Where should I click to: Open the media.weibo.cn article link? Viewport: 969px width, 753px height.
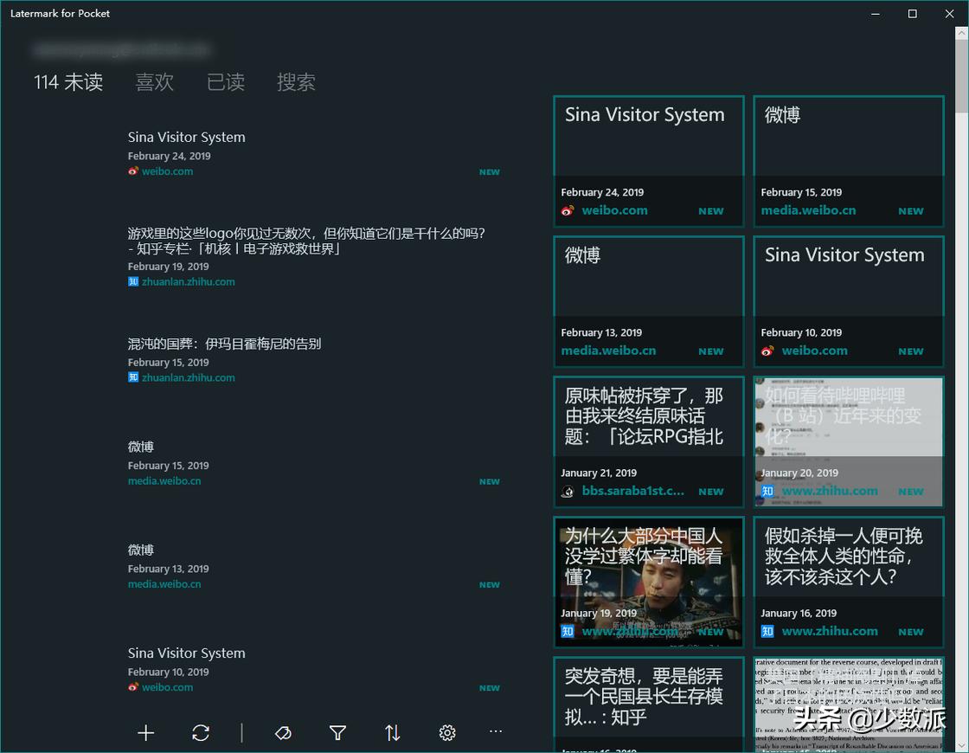pyautogui.click(x=164, y=480)
